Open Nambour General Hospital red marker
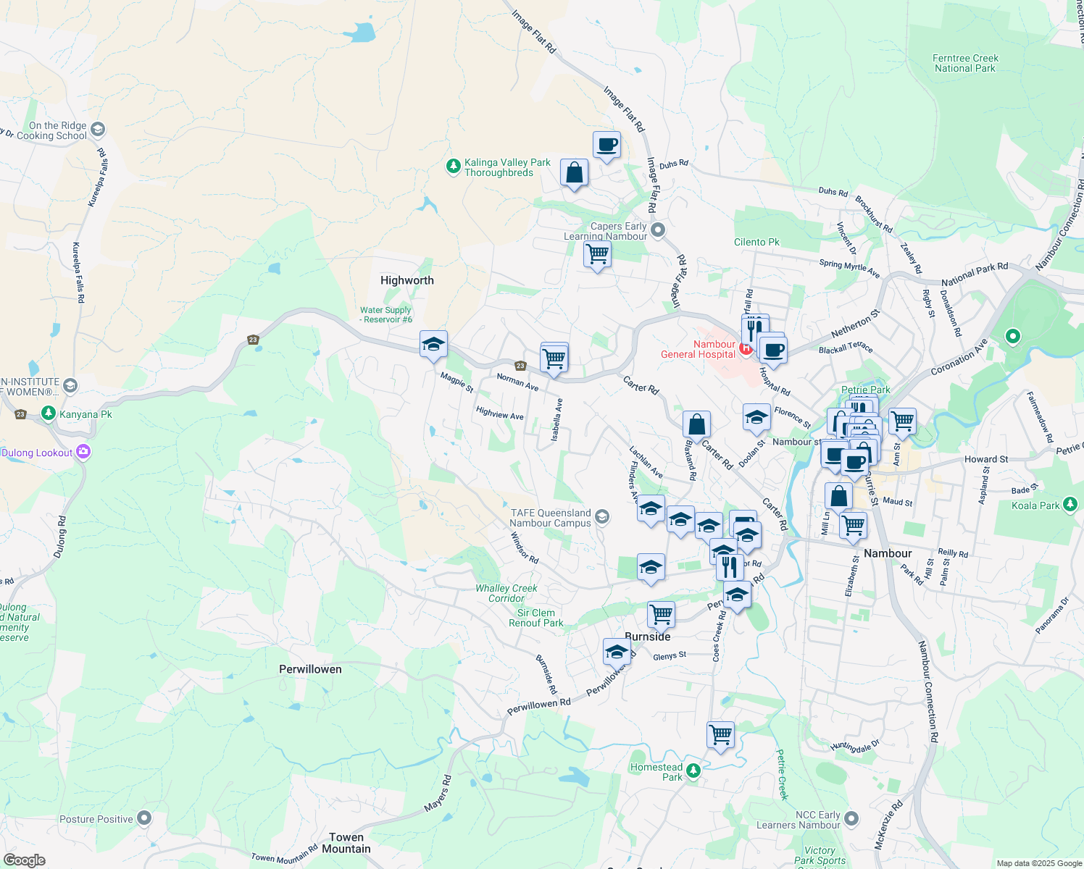 click(745, 350)
